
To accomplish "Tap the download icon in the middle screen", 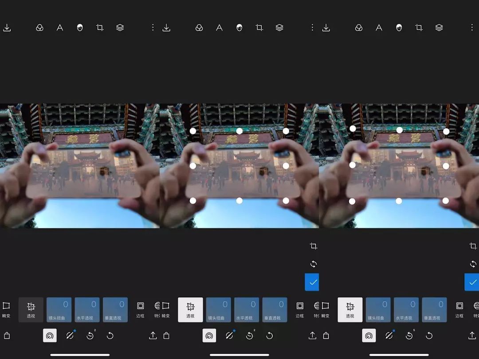I will tap(166, 28).
